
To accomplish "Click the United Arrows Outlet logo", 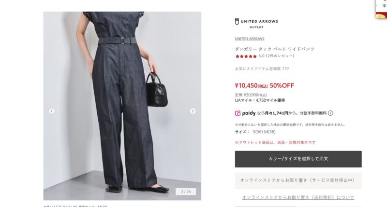I will pyautogui.click(x=256, y=23).
